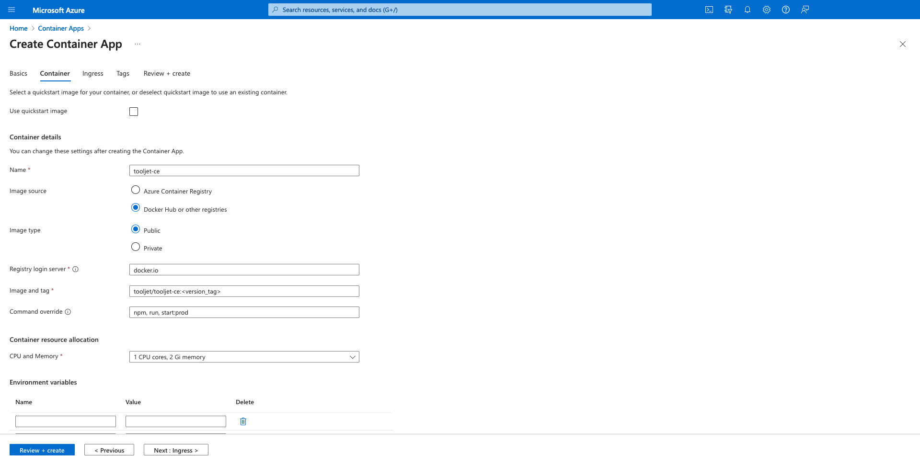Image resolution: width=920 pixels, height=465 pixels.
Task: Choose the Private image type
Action: [x=136, y=247]
